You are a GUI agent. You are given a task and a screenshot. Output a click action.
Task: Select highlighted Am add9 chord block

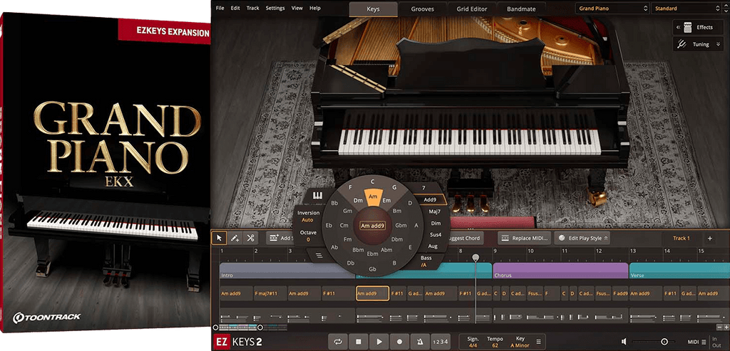point(372,293)
